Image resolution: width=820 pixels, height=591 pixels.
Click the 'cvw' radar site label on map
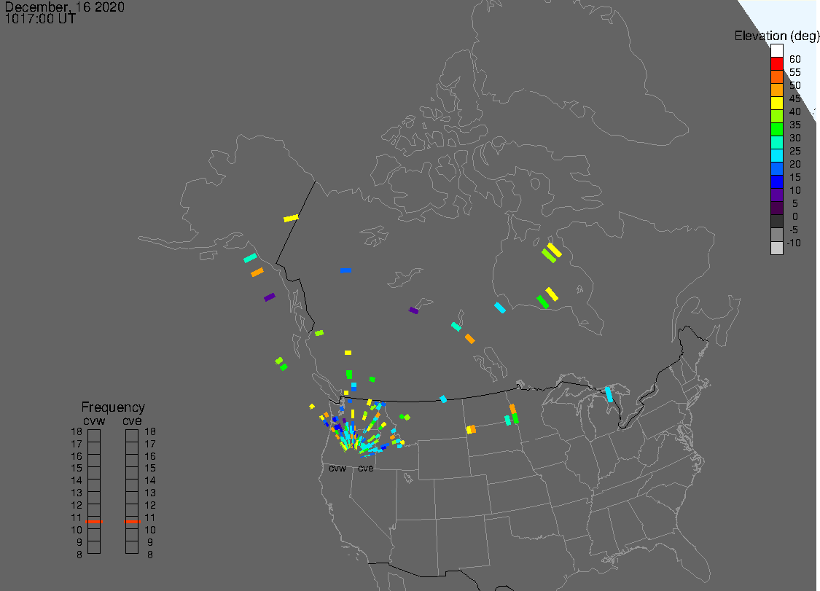pyautogui.click(x=337, y=468)
